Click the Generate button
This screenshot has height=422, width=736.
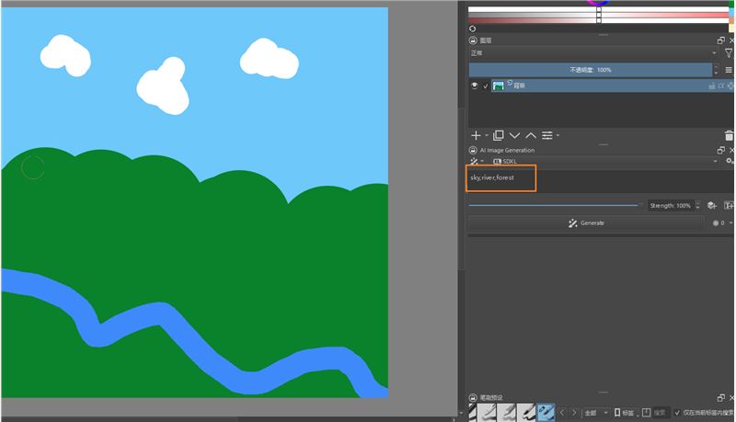click(x=586, y=222)
